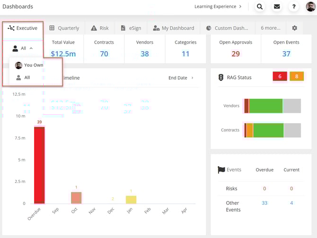Click the RAG Status traffic light icon
Viewport: 317px width, 238px height.
point(220,77)
